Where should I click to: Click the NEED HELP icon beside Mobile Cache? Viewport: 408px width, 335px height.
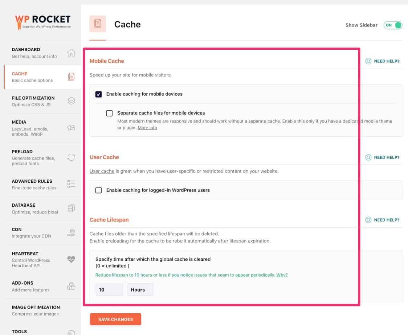[368, 61]
